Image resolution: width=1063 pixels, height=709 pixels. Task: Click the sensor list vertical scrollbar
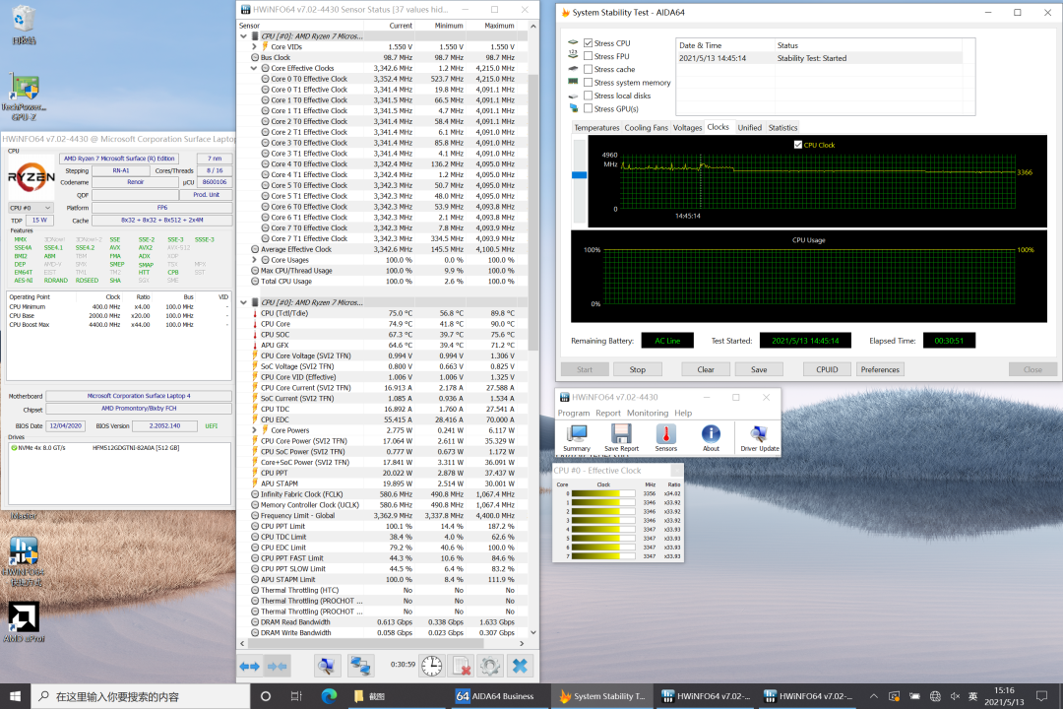pos(534,197)
